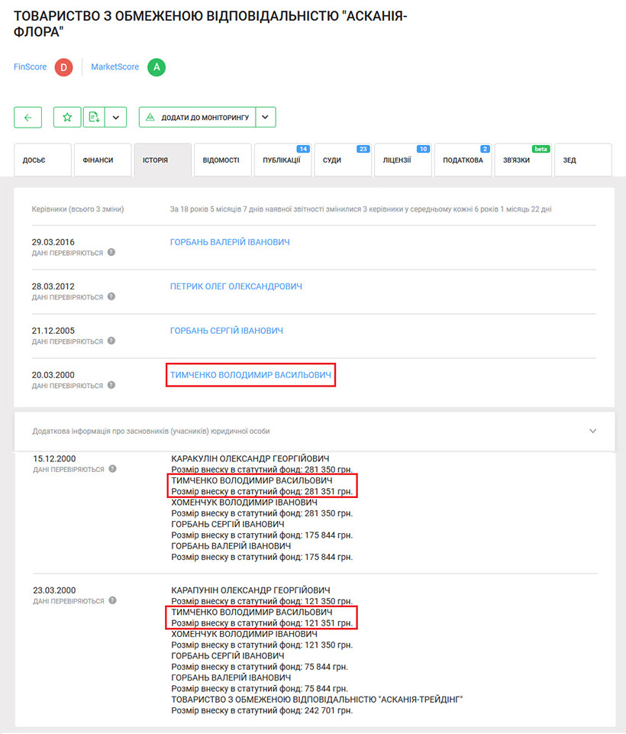Click the back arrow button
The height and width of the screenshot is (734, 626).
pyautogui.click(x=27, y=118)
